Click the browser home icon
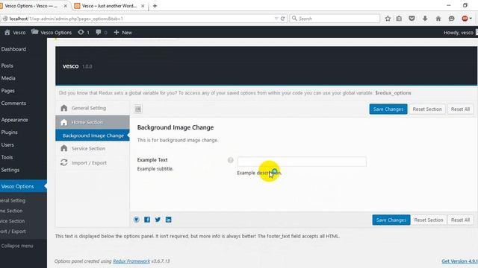The width and height of the screenshot is (478, 268). pos(438,19)
